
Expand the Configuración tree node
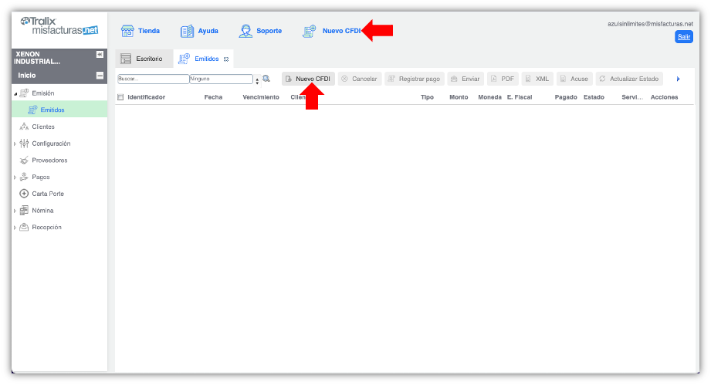tap(15, 144)
